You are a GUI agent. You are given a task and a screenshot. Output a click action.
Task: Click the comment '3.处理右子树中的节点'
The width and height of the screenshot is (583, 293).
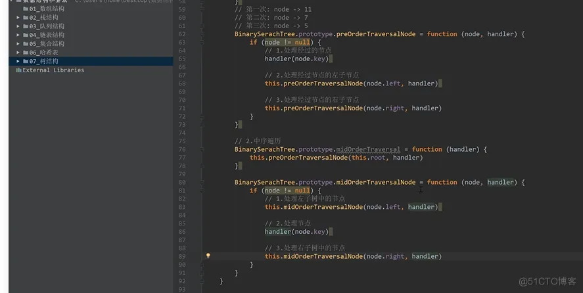pos(305,248)
